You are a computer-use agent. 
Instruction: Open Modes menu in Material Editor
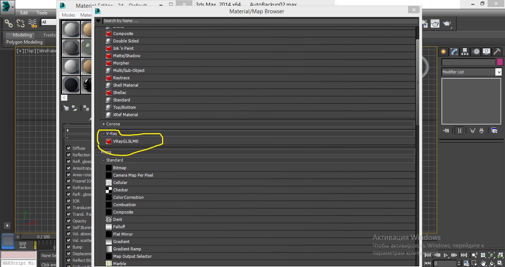click(68, 15)
